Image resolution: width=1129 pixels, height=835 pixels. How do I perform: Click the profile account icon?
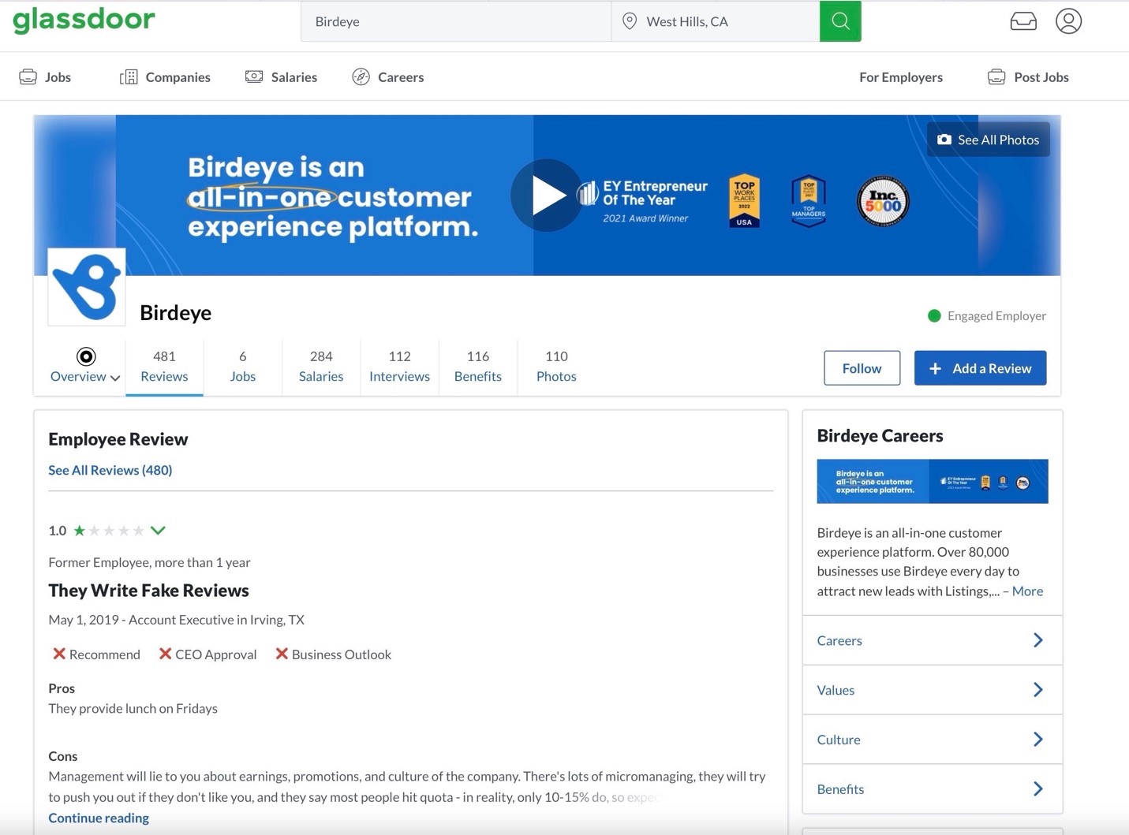click(1068, 21)
